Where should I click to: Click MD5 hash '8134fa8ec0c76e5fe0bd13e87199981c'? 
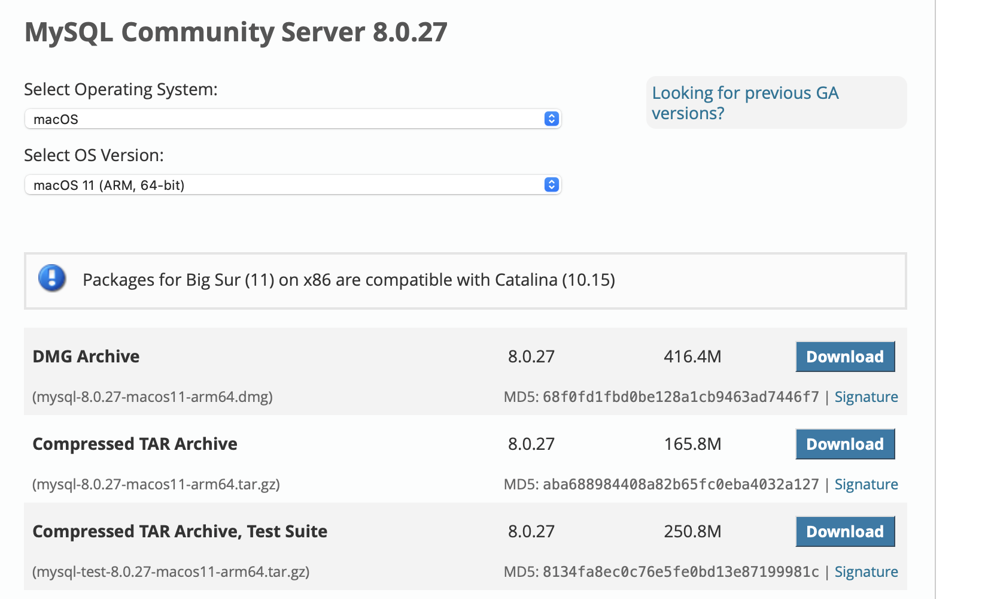(680, 571)
